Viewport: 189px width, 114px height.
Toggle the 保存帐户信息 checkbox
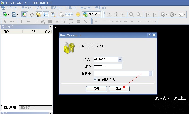[95, 79]
